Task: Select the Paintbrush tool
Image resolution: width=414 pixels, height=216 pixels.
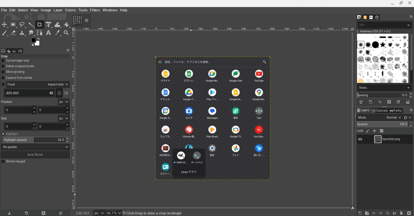Action: pos(4,33)
